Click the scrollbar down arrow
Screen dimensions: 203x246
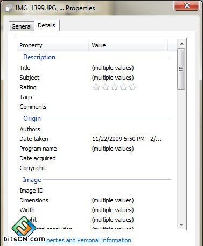point(181,224)
